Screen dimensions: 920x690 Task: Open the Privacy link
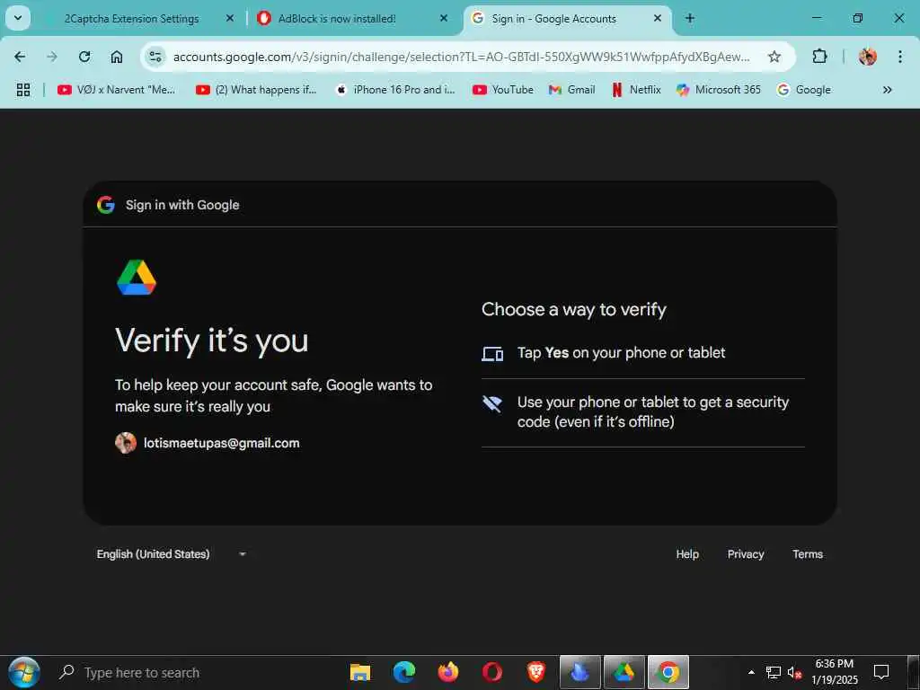[746, 553]
